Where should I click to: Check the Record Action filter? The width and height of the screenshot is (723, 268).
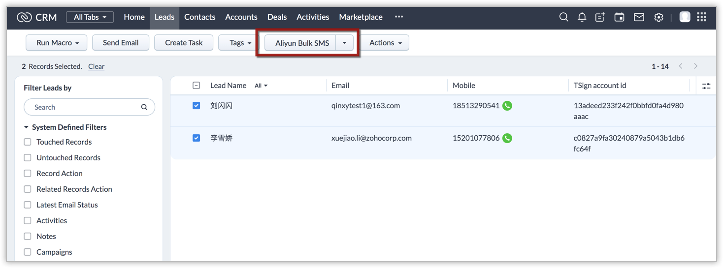(28, 174)
